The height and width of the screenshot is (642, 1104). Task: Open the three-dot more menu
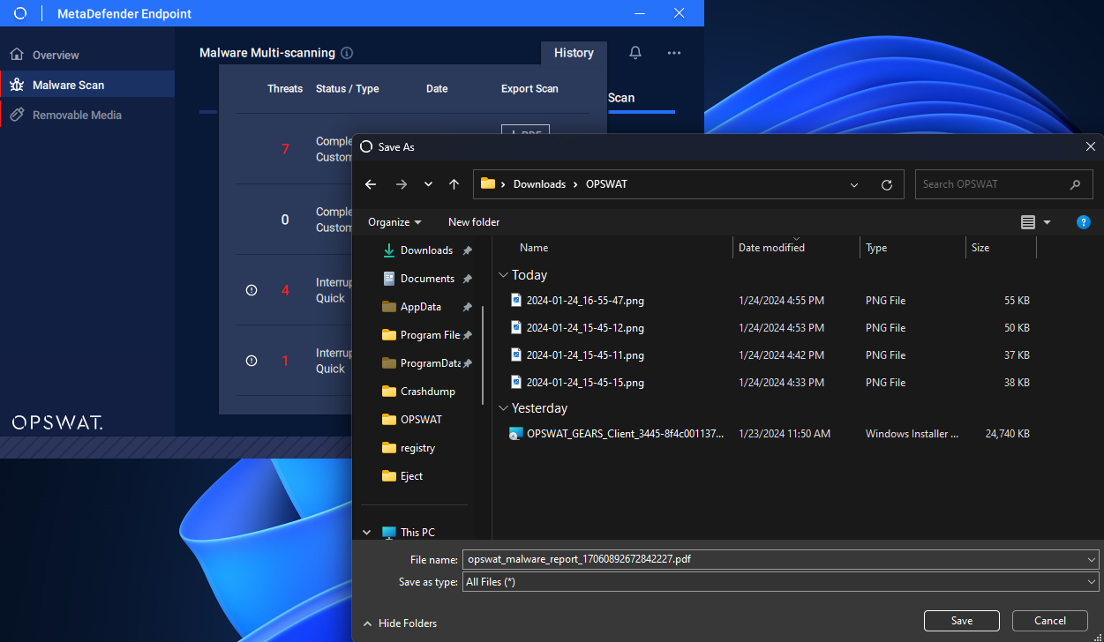click(674, 53)
